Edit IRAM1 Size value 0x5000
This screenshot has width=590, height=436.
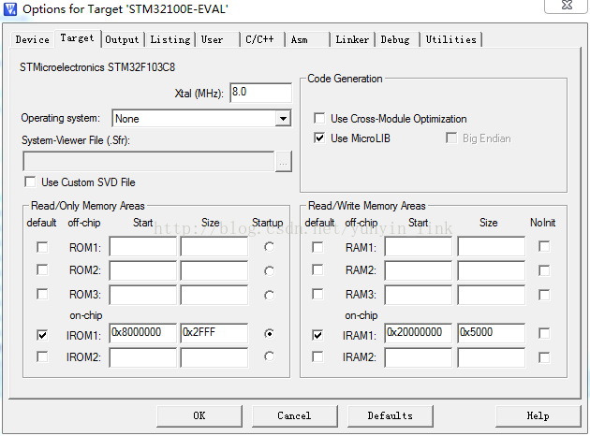pyautogui.click(x=492, y=333)
